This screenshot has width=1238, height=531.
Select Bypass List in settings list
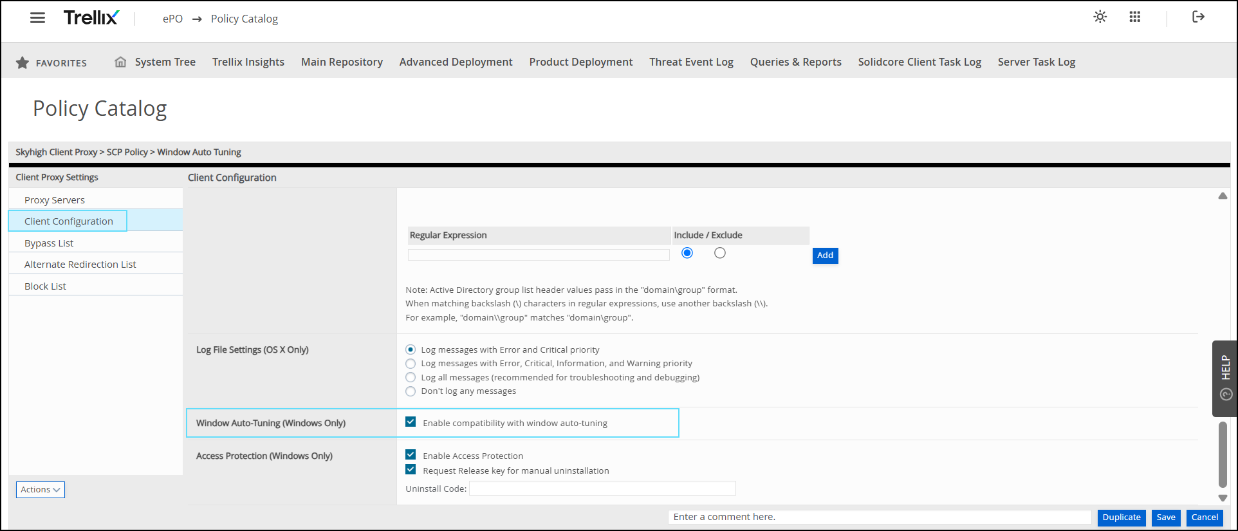tap(96, 243)
